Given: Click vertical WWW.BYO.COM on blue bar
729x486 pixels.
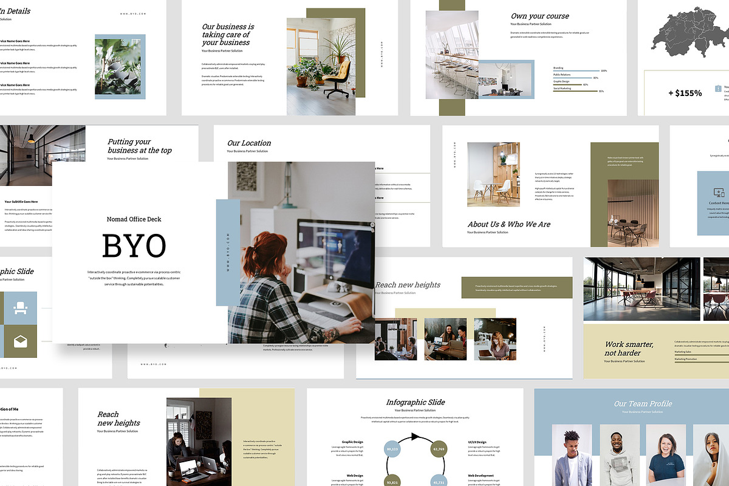Looking at the screenshot, I should coord(228,252).
